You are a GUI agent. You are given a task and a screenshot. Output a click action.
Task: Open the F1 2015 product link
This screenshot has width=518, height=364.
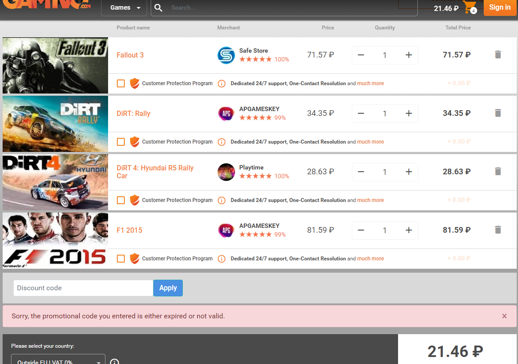[x=130, y=231]
